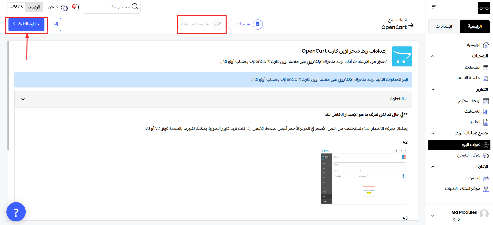Expand the Qa Modules user menu chevron
The height and width of the screenshot is (225, 493).
(433, 216)
